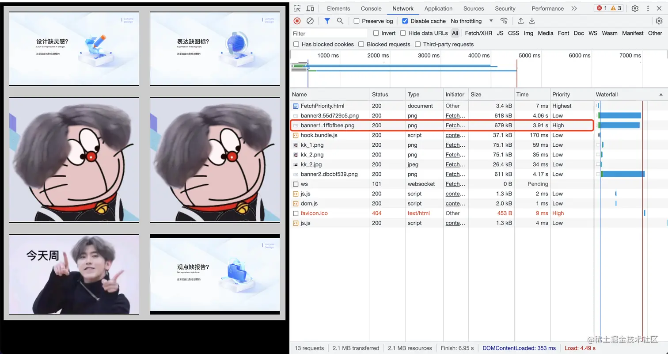Click the script icon beside dom.js
This screenshot has height=354, width=668.
[x=296, y=203]
